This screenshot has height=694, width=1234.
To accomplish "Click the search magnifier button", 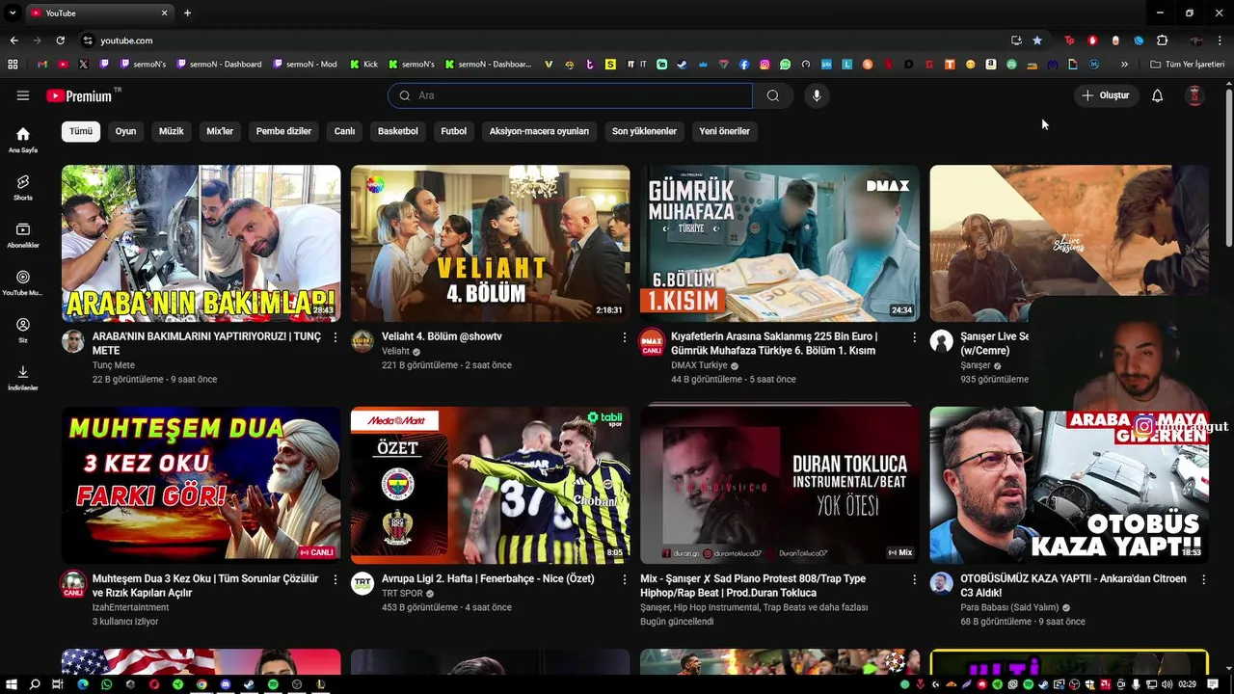I will click(x=772, y=95).
